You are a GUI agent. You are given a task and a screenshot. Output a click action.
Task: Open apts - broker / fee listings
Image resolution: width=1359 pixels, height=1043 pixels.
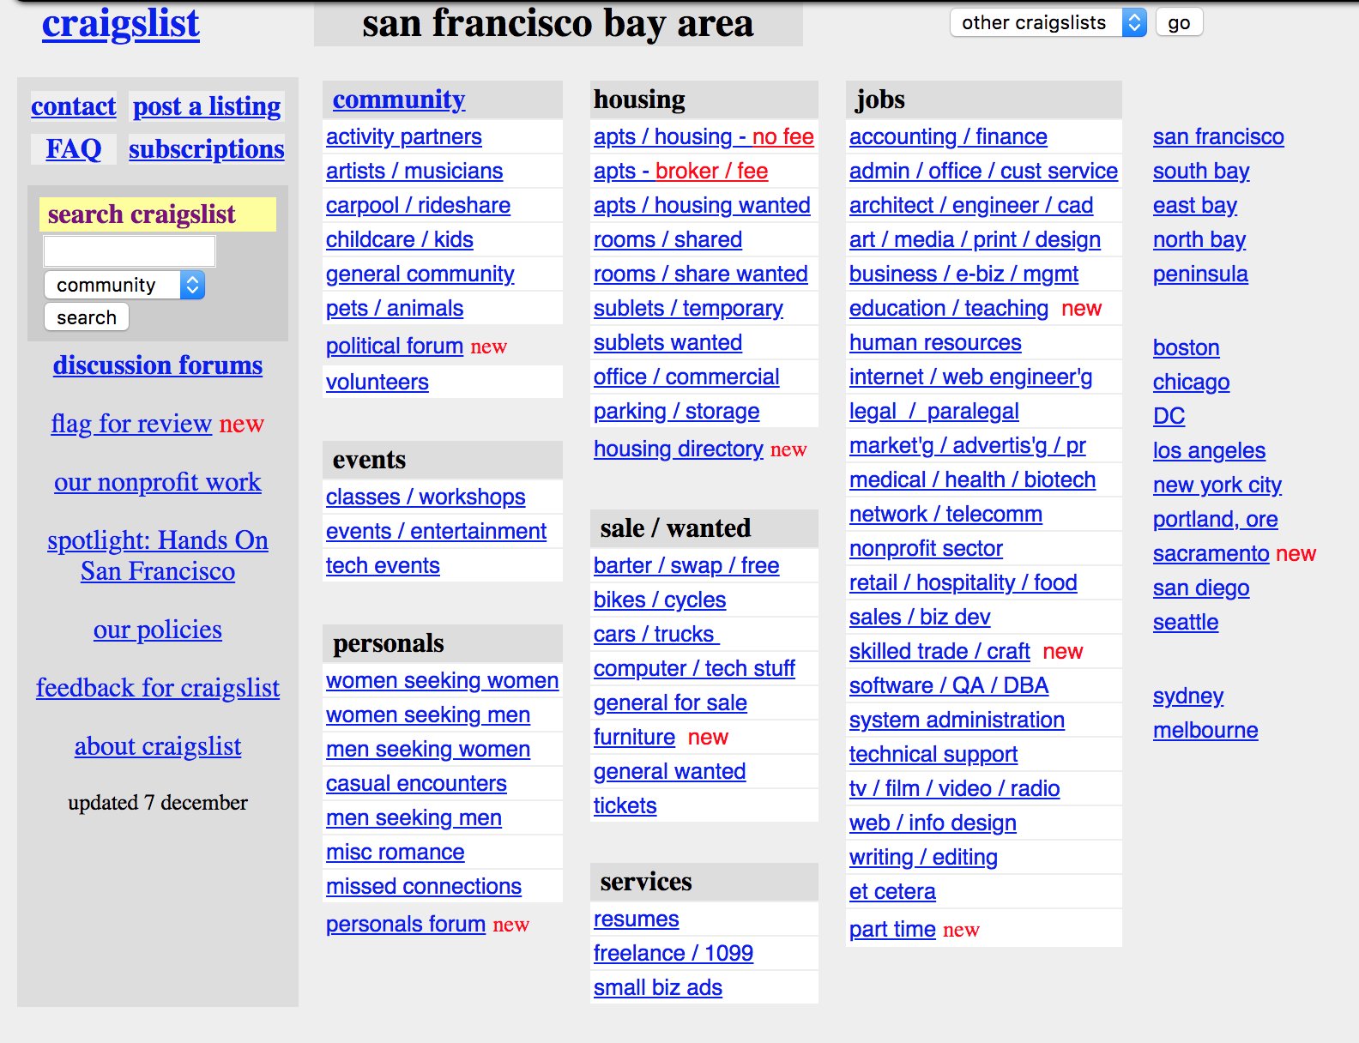pos(681,171)
